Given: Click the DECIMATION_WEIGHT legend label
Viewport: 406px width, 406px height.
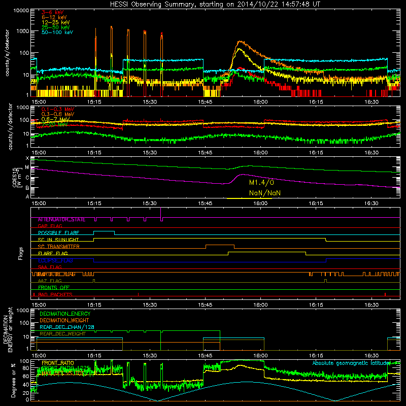Looking at the screenshot, I should tap(64, 320).
